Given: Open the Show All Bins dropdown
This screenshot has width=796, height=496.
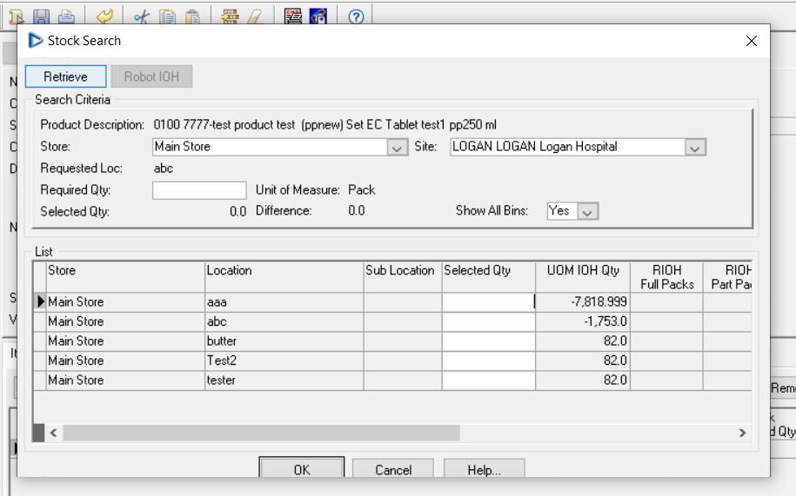Looking at the screenshot, I should [x=588, y=211].
